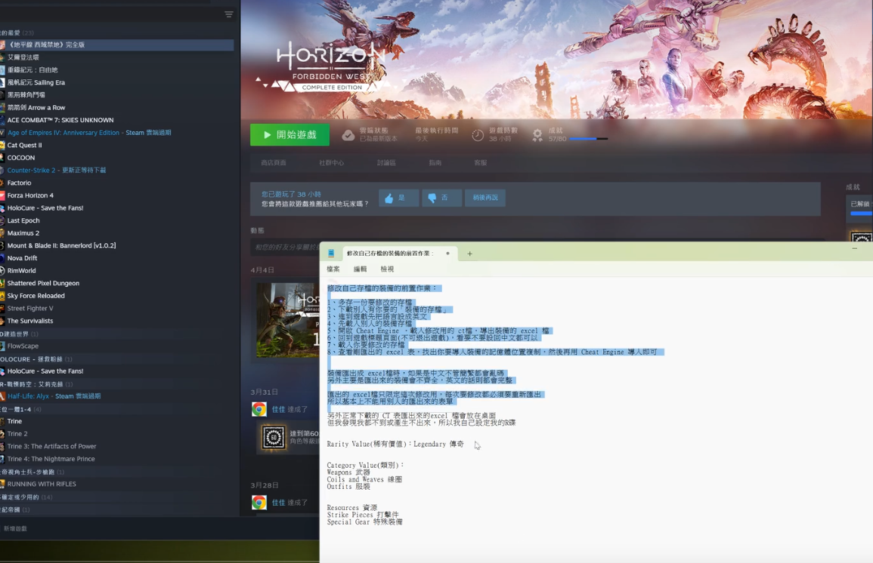Select ACE COMBAT 7: SKIES UNKNOWN in the library
This screenshot has height=563, width=873.
[60, 120]
